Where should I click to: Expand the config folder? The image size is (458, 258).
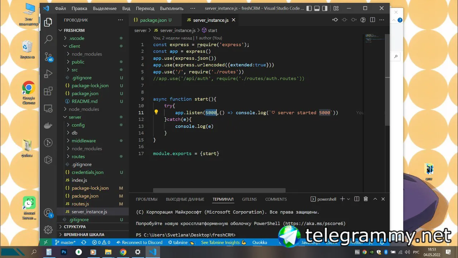point(93,125)
